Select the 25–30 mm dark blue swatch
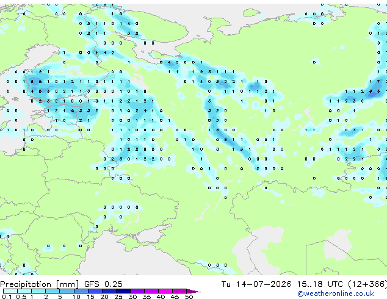 coord(123,291)
